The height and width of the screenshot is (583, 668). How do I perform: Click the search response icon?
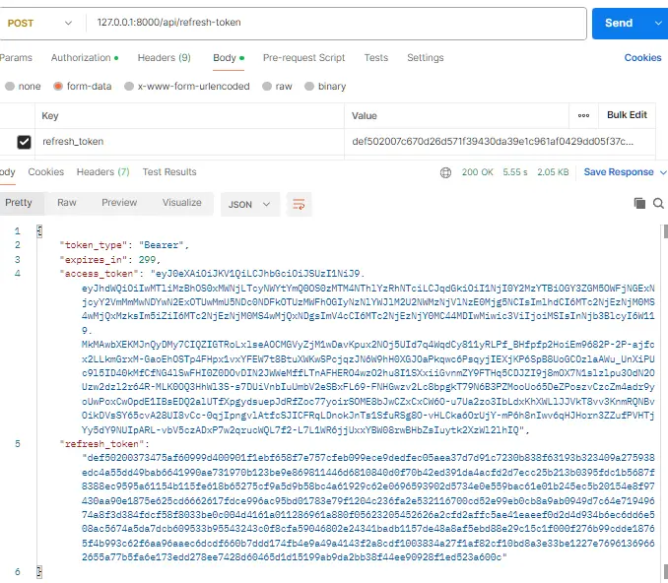(x=658, y=204)
